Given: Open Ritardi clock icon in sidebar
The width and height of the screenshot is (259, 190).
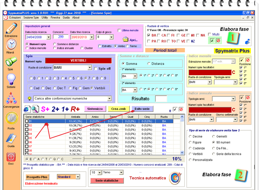Looking at the screenshot, I should 11,44.
